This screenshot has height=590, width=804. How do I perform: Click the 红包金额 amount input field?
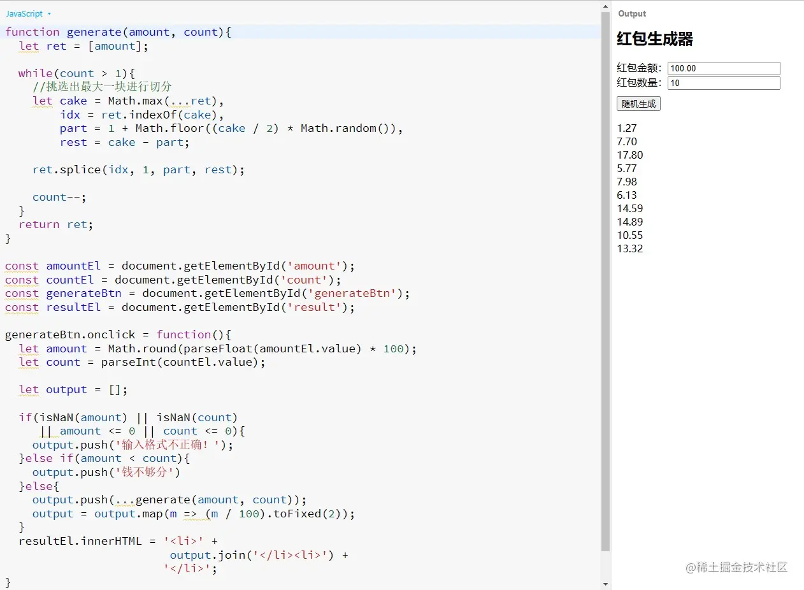[724, 68]
